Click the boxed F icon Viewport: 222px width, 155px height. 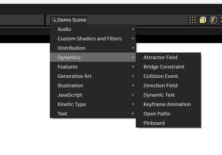point(213,20)
